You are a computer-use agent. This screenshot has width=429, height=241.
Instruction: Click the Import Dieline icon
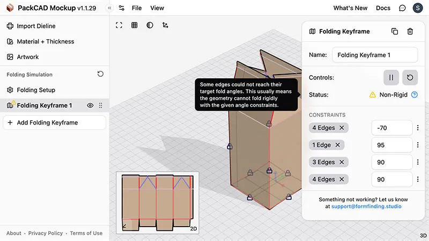point(10,26)
